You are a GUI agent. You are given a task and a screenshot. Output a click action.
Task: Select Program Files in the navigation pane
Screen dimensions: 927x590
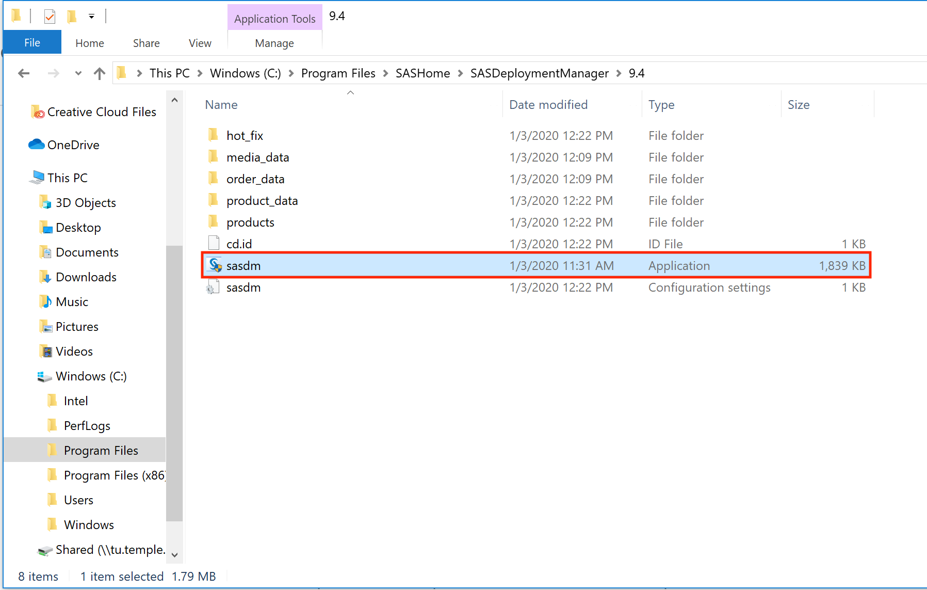(x=85, y=450)
